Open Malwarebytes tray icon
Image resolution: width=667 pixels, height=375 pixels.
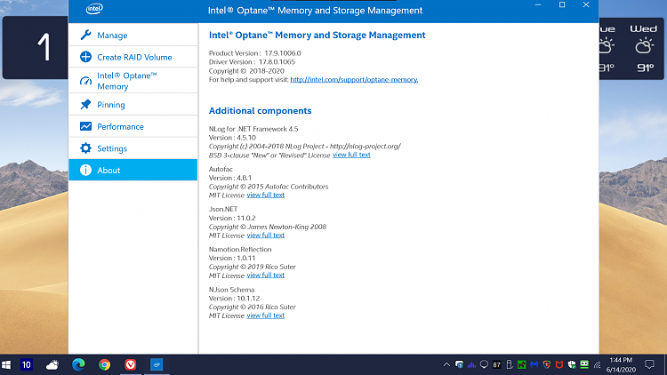tap(534, 365)
